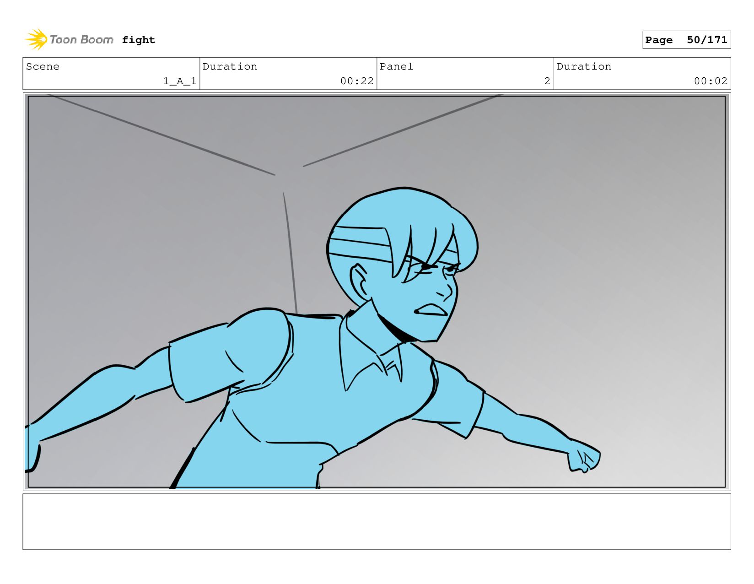Image resolution: width=754 pixels, height=584 pixels.
Task: Click the Panel label
Action: tap(397, 66)
